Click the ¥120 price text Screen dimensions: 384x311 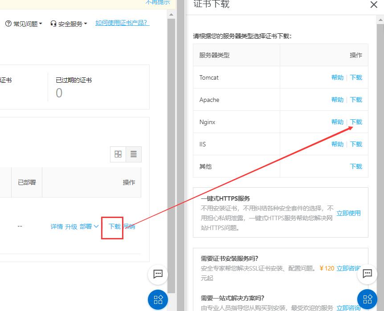click(327, 268)
